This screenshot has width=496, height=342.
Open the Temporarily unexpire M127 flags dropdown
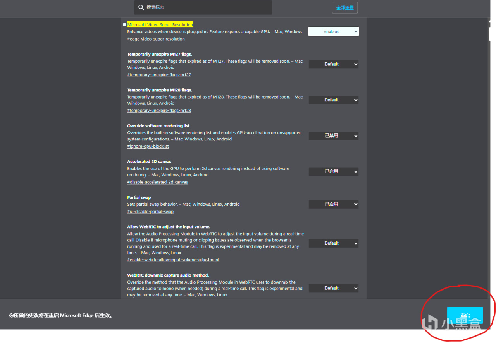334,64
